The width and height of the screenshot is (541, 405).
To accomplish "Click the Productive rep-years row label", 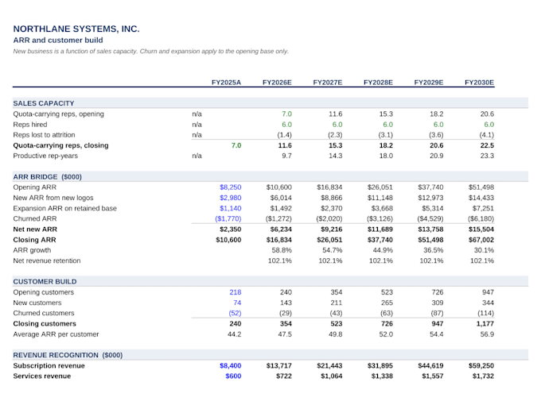I will (45, 156).
